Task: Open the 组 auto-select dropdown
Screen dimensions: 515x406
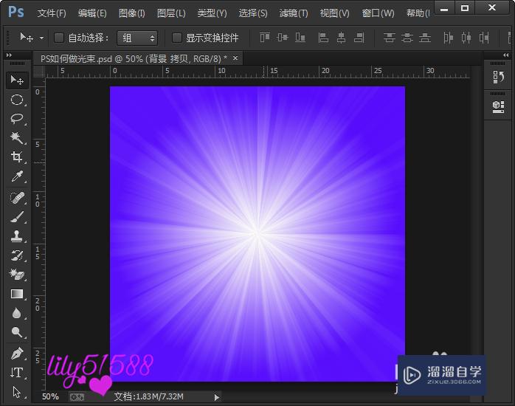Action: pos(137,38)
